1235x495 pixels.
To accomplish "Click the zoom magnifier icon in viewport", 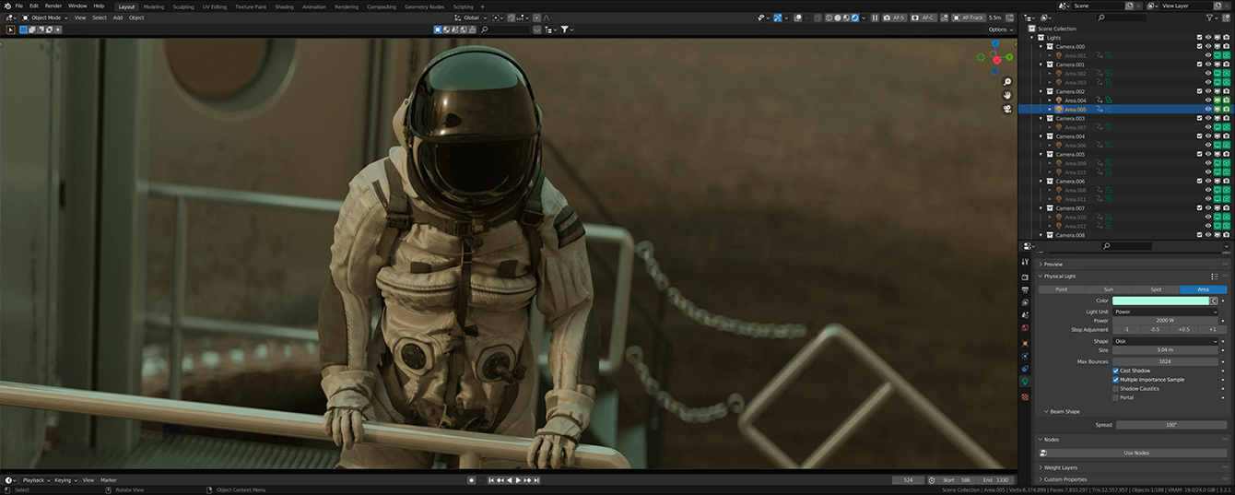I will tap(1007, 82).
